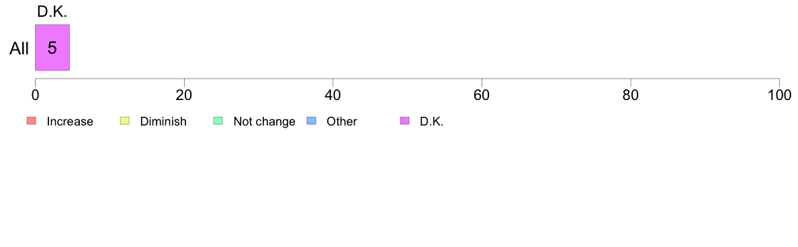The width and height of the screenshot is (798, 247).
Task: Click the Increase legend label
Action: coord(70,121)
